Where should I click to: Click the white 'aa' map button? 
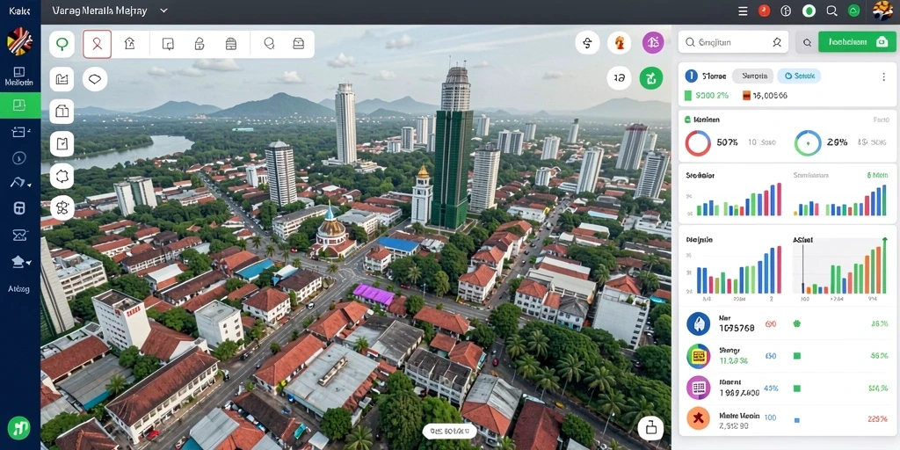pos(620,78)
